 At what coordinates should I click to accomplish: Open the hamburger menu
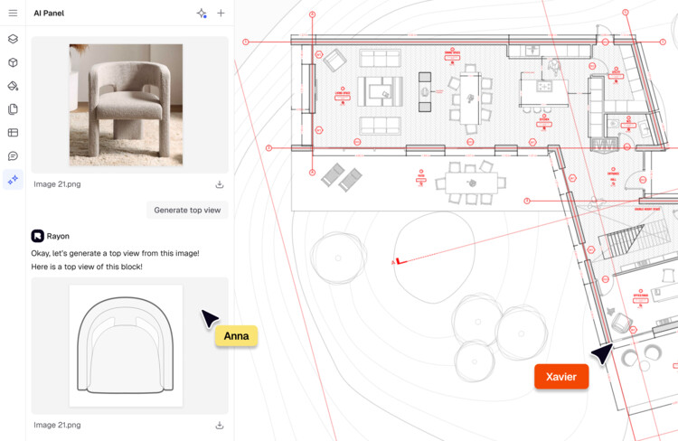coord(13,14)
